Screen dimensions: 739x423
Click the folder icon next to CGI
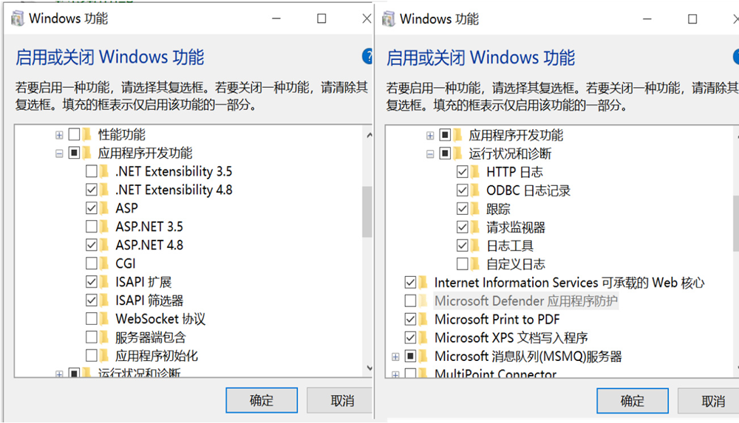[x=104, y=264]
